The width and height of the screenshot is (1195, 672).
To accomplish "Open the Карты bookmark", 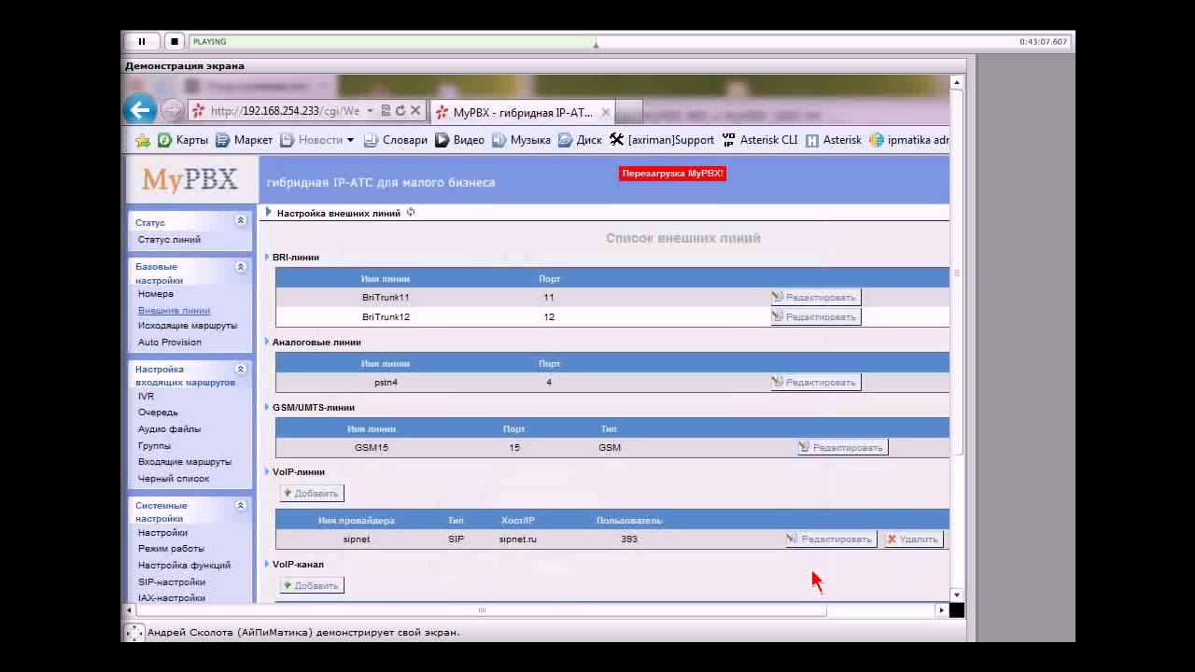I will pyautogui.click(x=183, y=140).
